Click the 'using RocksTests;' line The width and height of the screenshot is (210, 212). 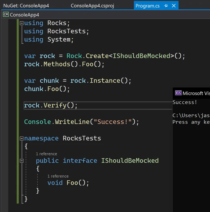[x=56, y=31]
